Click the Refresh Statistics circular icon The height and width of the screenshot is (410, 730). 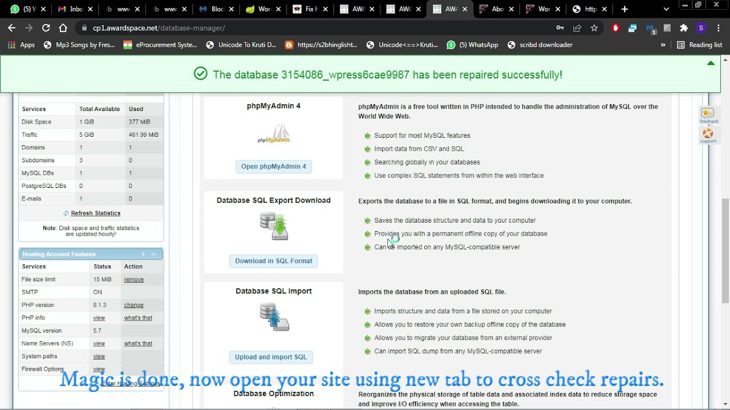click(66, 213)
